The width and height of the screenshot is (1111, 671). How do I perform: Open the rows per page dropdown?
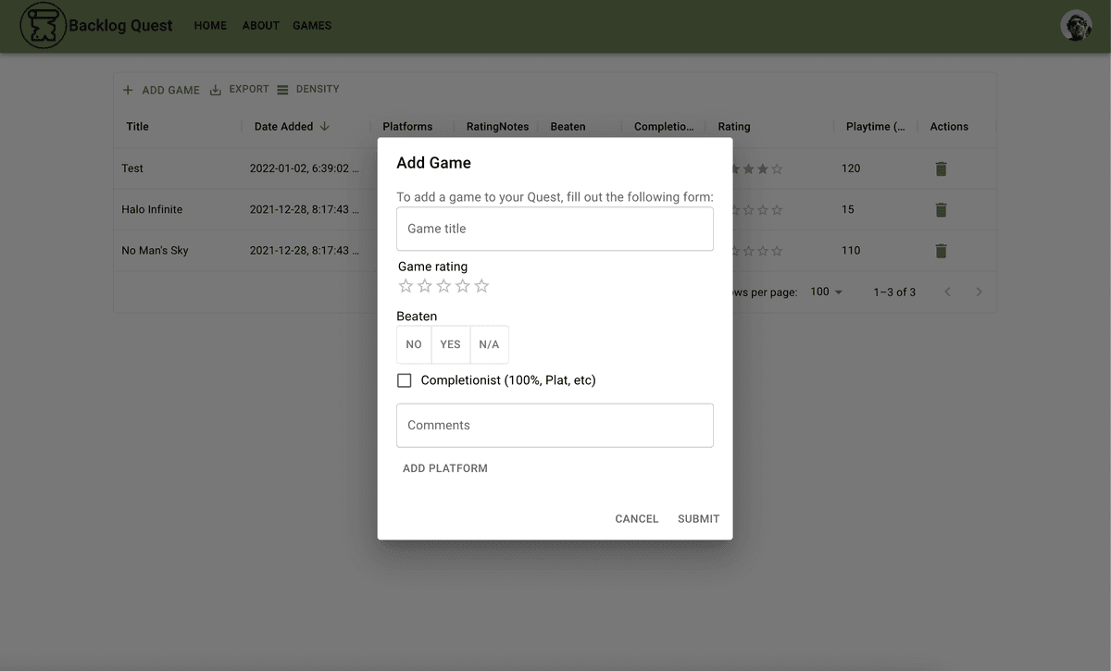click(x=824, y=292)
